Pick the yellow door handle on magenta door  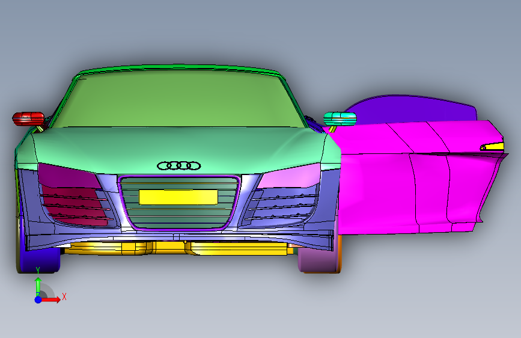pos(492,146)
